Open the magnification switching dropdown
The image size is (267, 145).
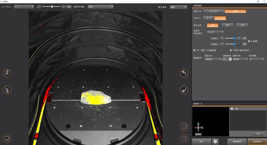point(100,6)
